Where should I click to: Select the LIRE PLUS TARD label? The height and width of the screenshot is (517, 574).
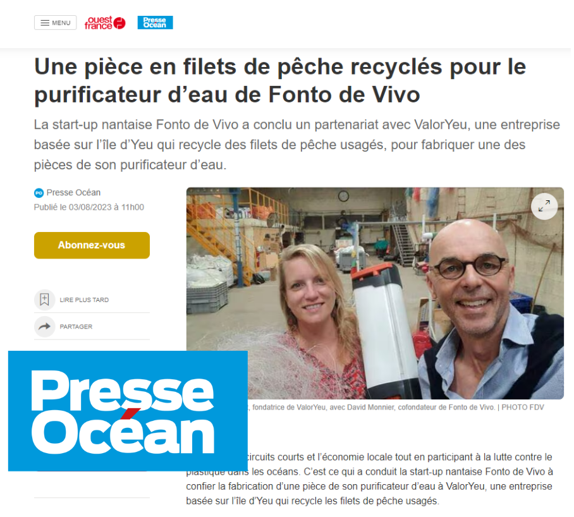click(x=84, y=300)
